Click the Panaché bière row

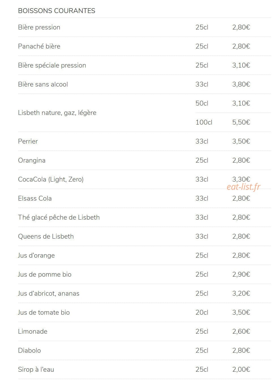click(x=144, y=46)
